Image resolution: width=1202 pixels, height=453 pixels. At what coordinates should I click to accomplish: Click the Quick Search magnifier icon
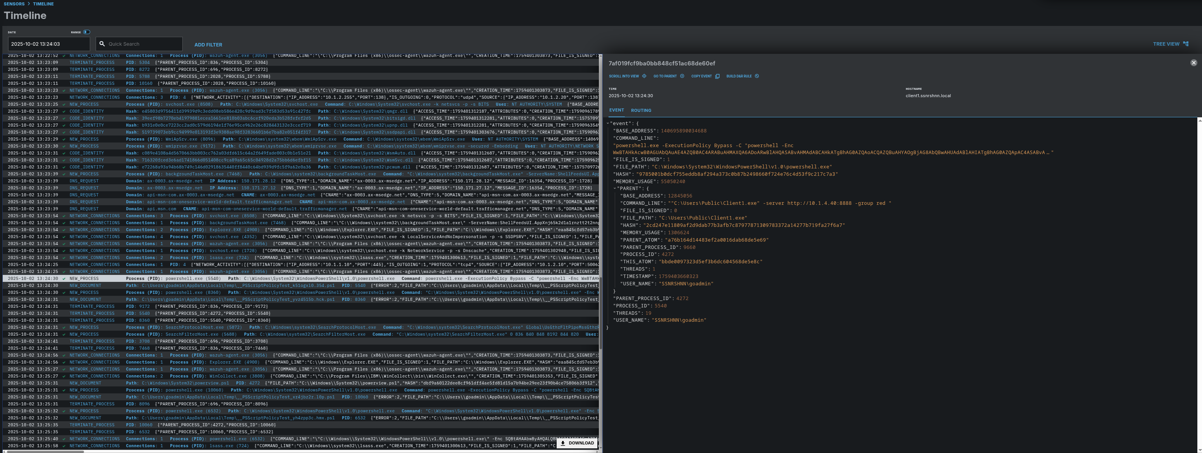102,44
